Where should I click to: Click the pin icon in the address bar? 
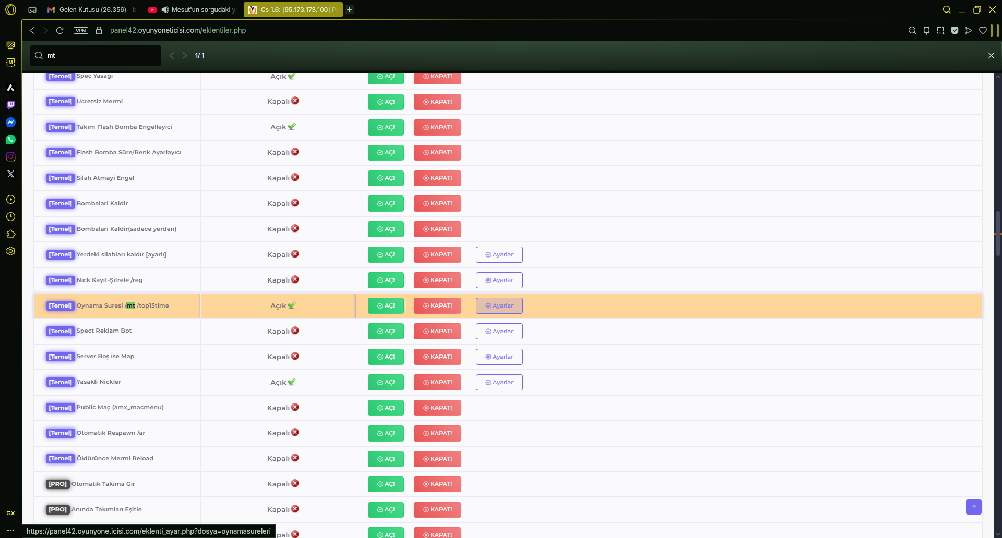coord(926,30)
